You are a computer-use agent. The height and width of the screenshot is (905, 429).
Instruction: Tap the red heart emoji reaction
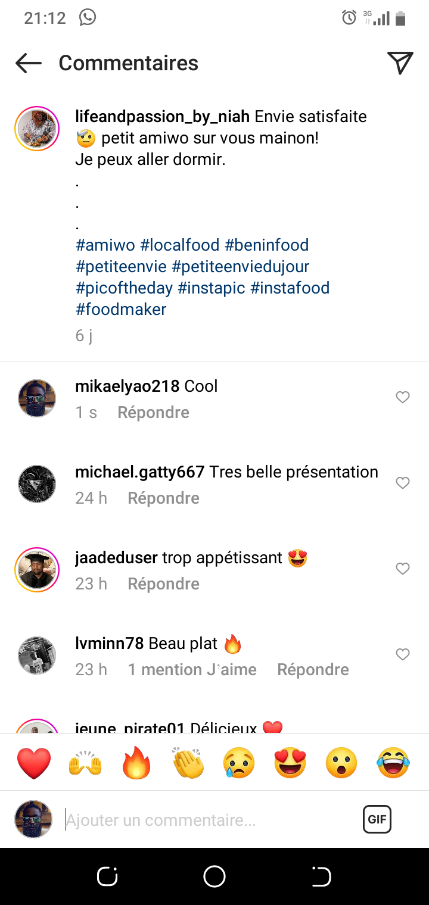[34, 763]
